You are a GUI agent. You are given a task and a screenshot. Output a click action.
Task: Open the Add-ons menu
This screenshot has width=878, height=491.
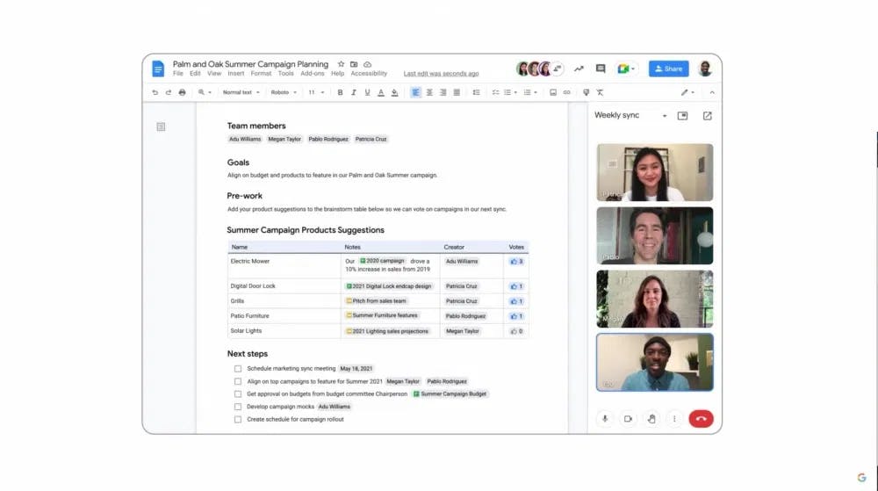[312, 74]
